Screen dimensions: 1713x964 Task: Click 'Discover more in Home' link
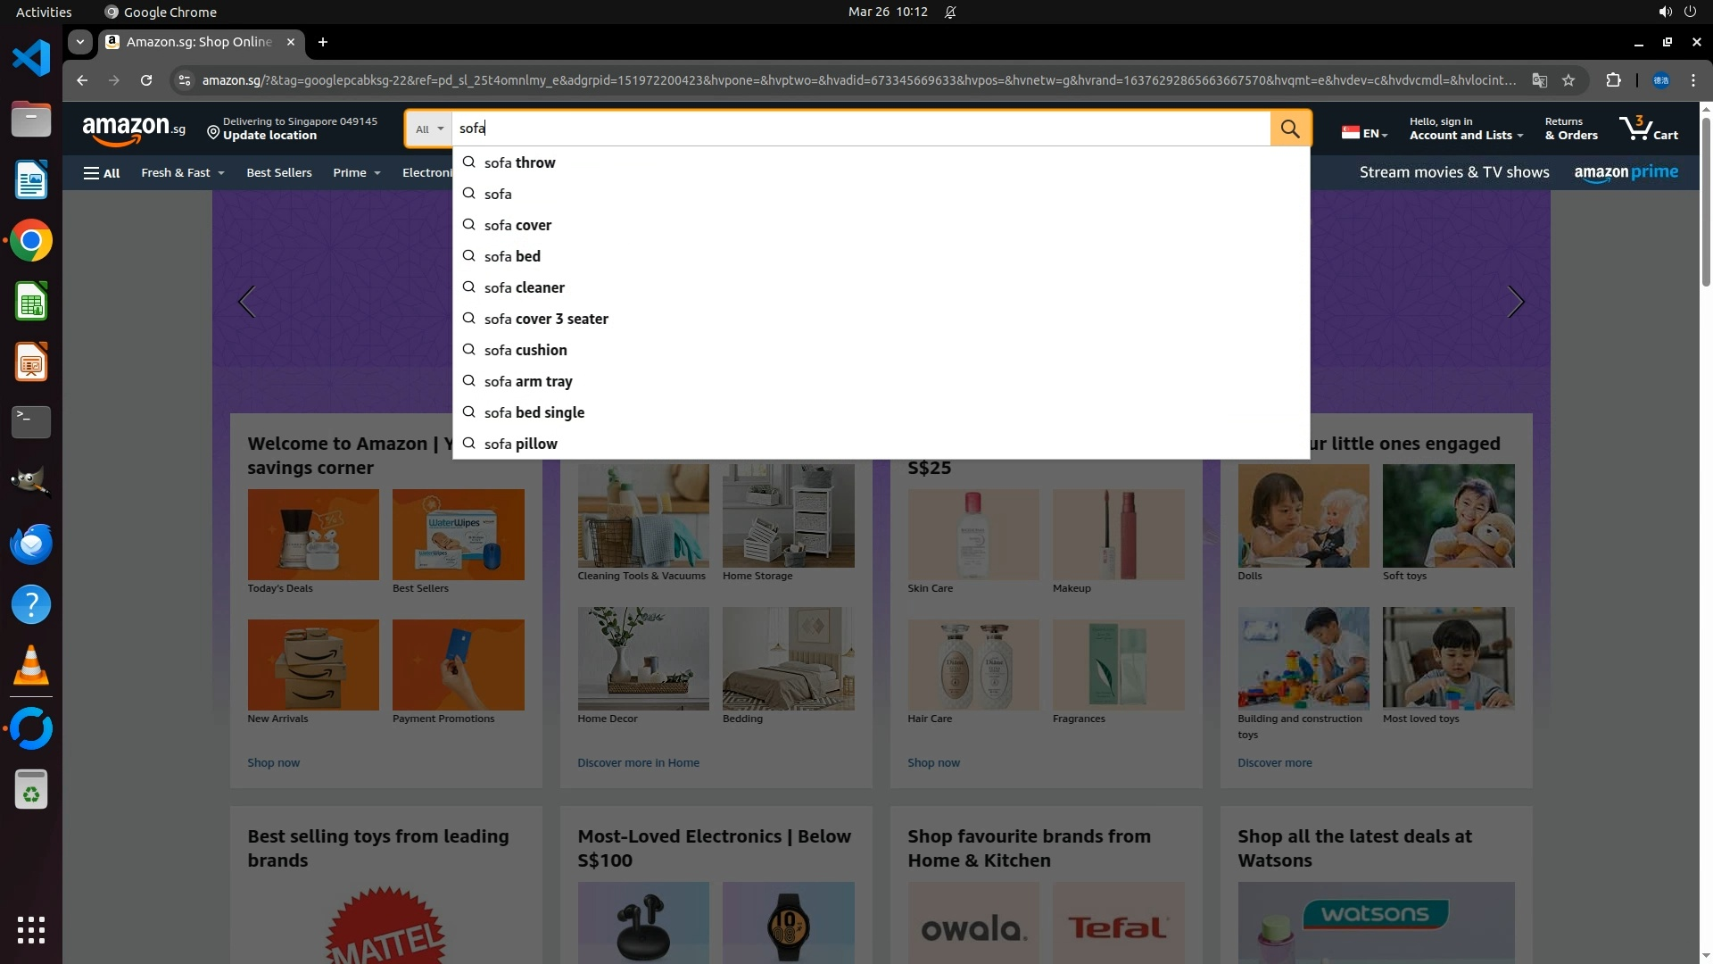click(x=638, y=763)
